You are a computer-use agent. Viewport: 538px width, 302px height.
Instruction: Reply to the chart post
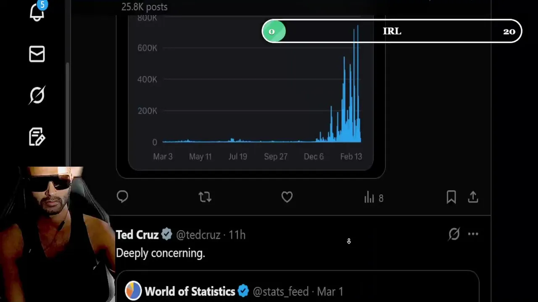click(122, 197)
